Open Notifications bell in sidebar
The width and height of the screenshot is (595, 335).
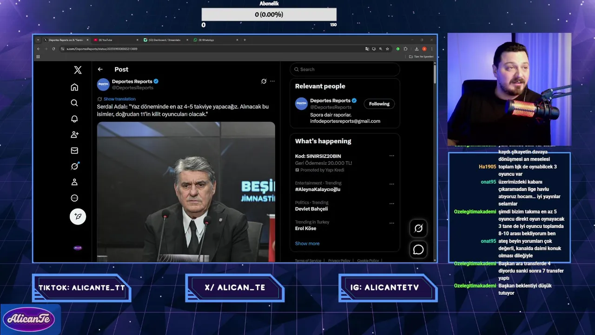[x=74, y=119]
